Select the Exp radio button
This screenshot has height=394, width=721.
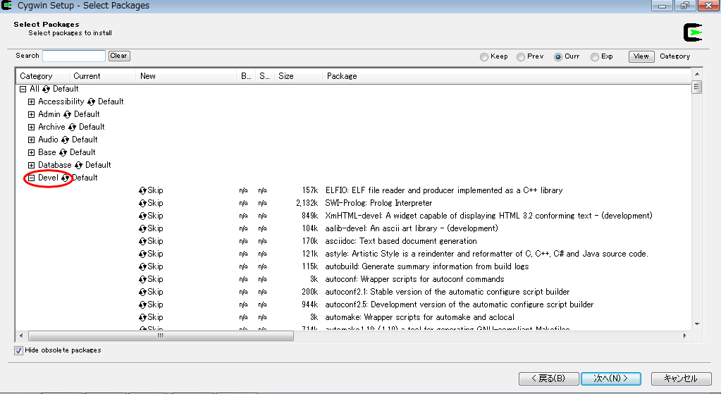[595, 57]
